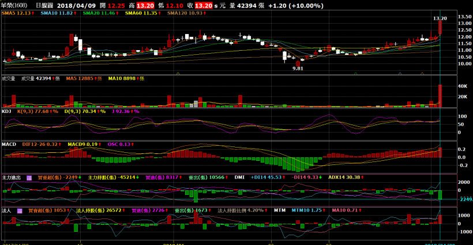Click the purple icon beside 法人
The width and height of the screenshot is (473, 245).
click(x=19, y=211)
